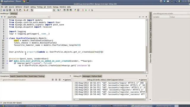Open the Refactor menu

tap(19, 7)
